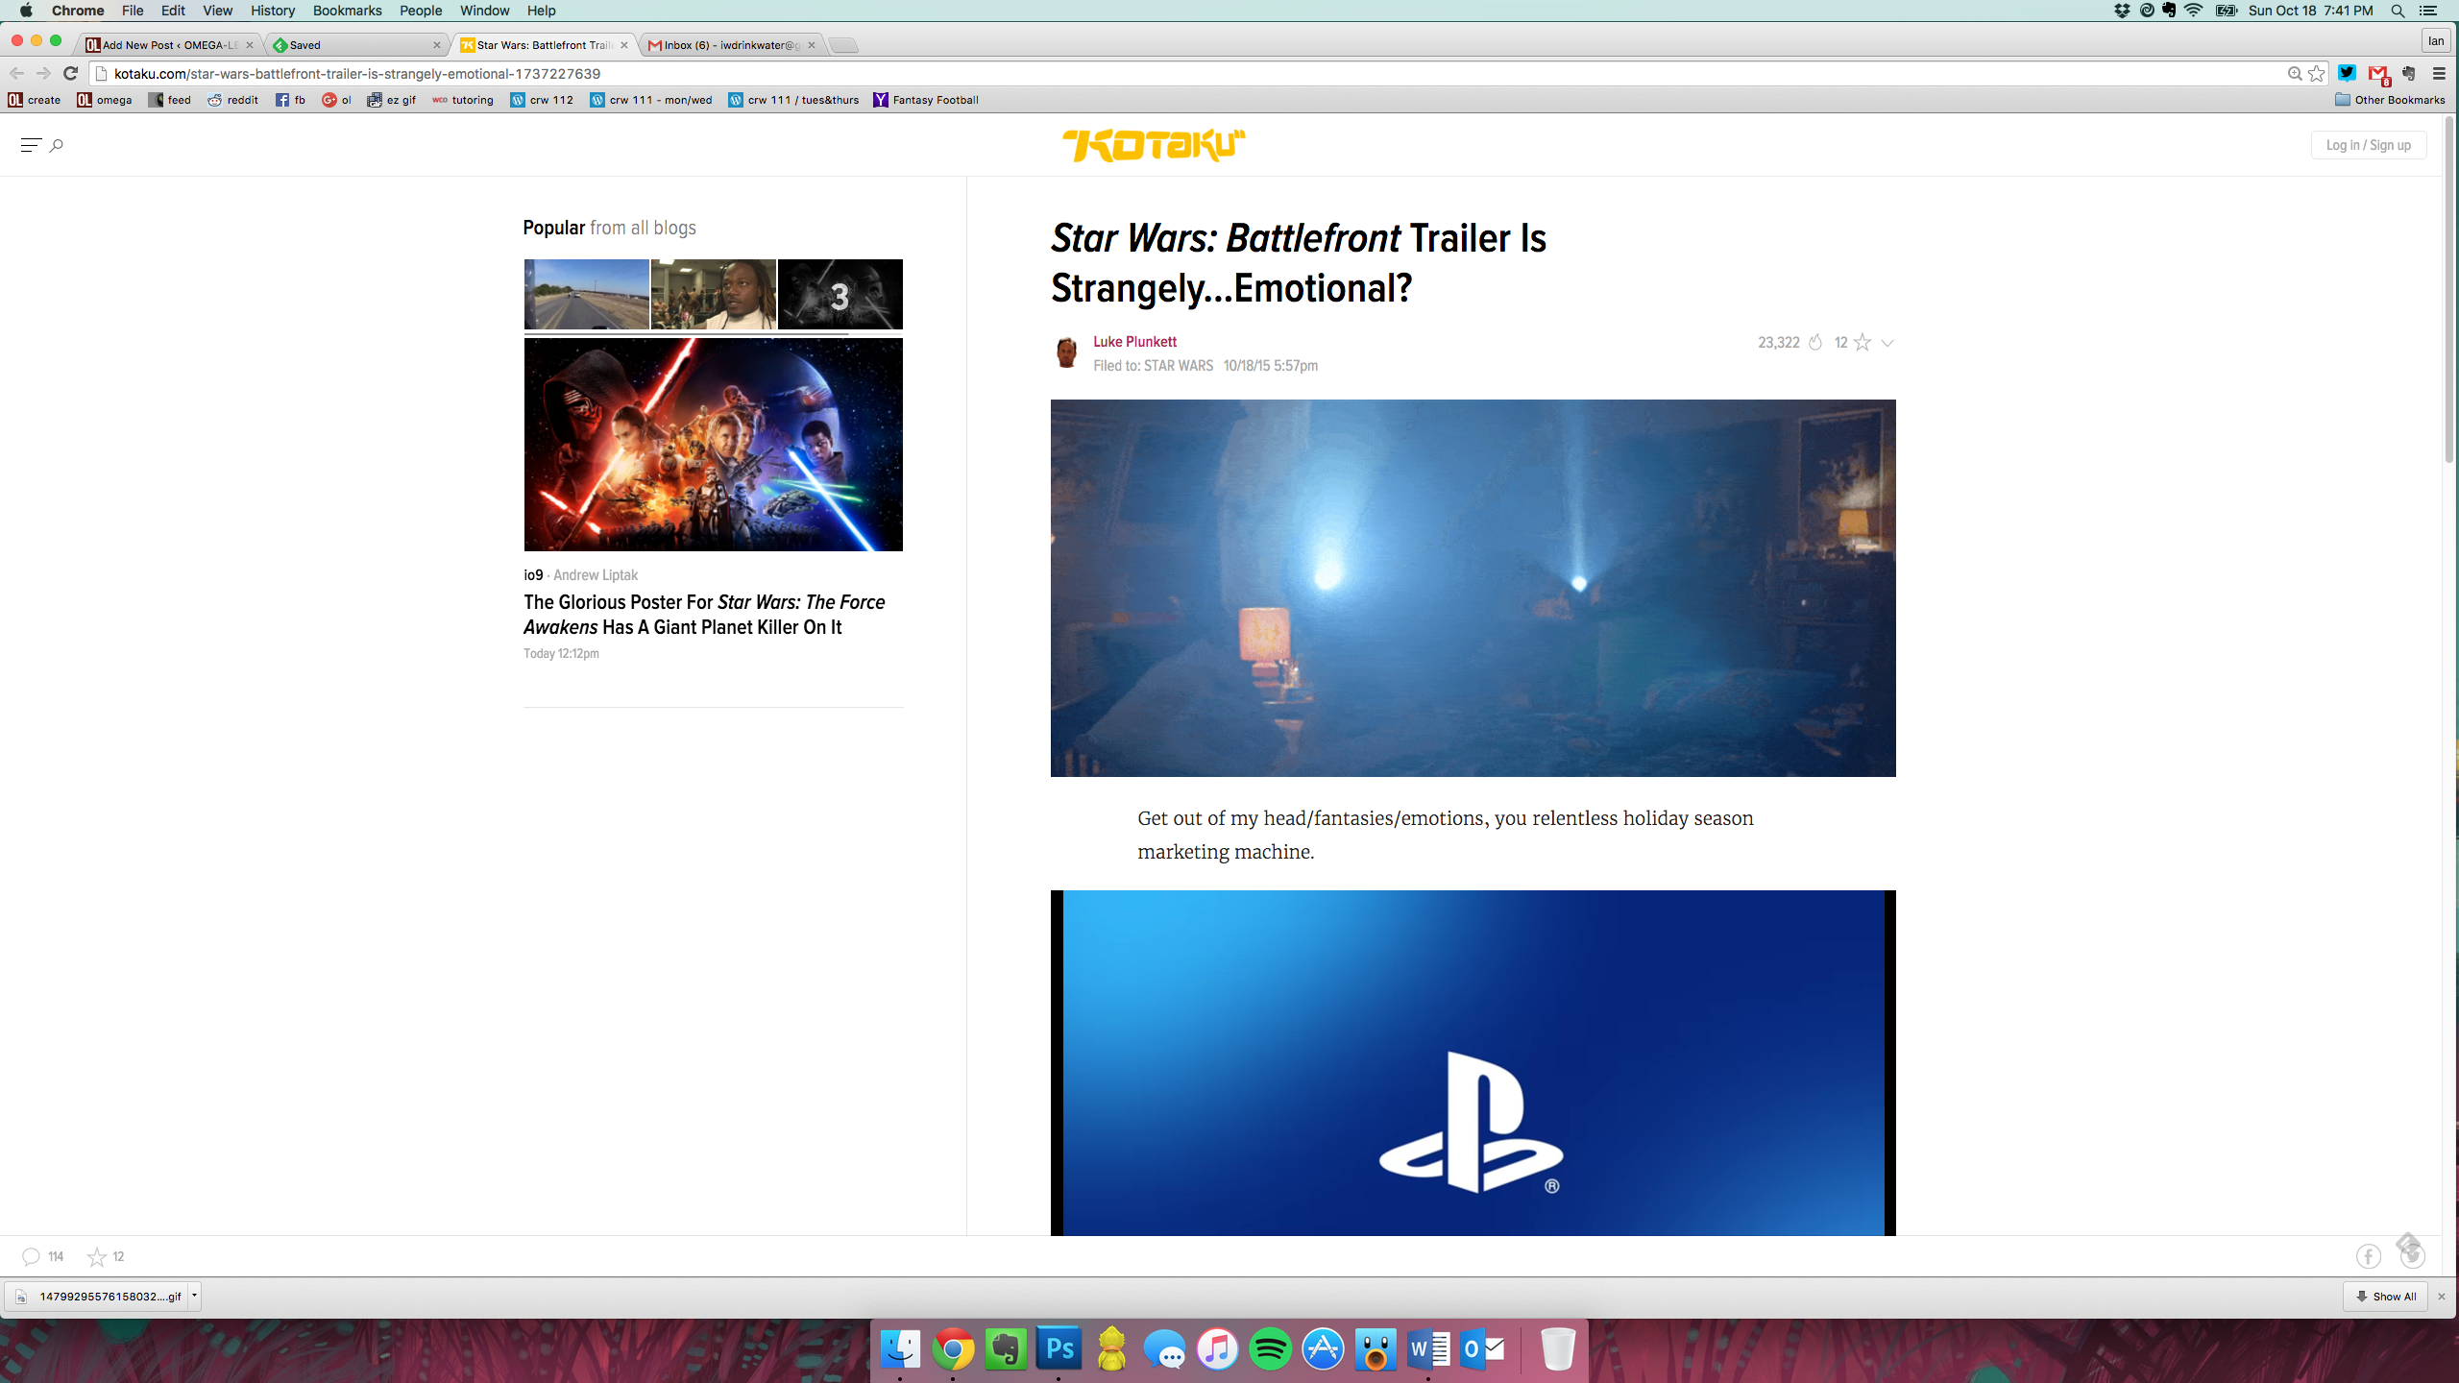Open App Store from the dock

click(x=1323, y=1349)
